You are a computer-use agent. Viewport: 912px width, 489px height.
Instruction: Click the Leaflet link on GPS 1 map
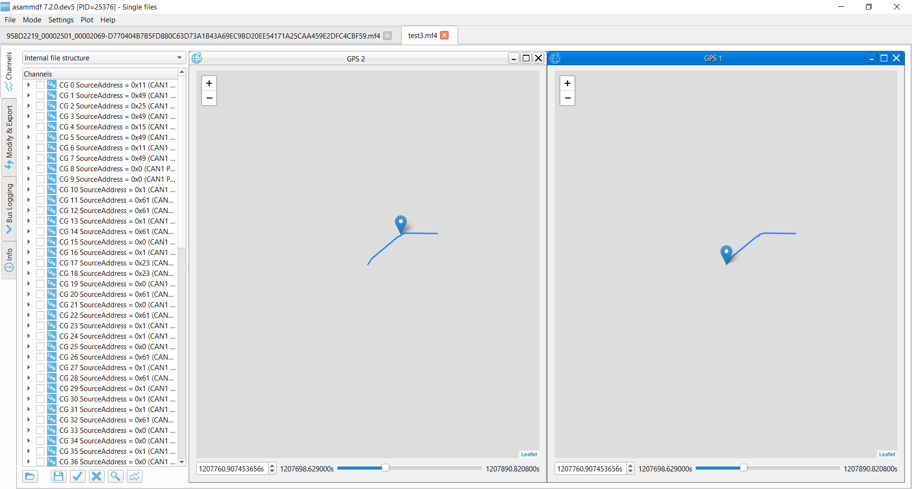[x=887, y=454]
